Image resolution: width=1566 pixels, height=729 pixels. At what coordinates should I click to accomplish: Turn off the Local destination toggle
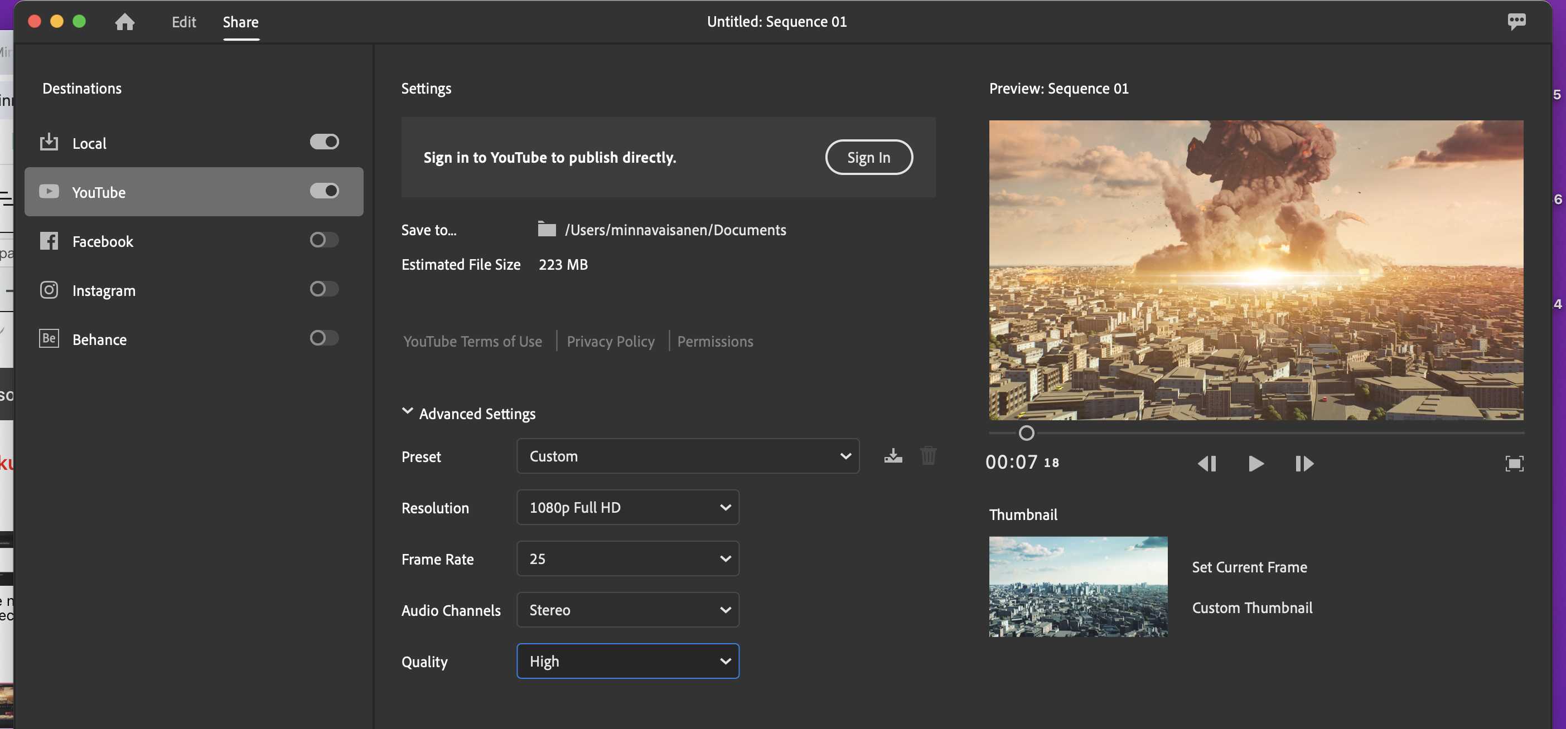tap(324, 142)
